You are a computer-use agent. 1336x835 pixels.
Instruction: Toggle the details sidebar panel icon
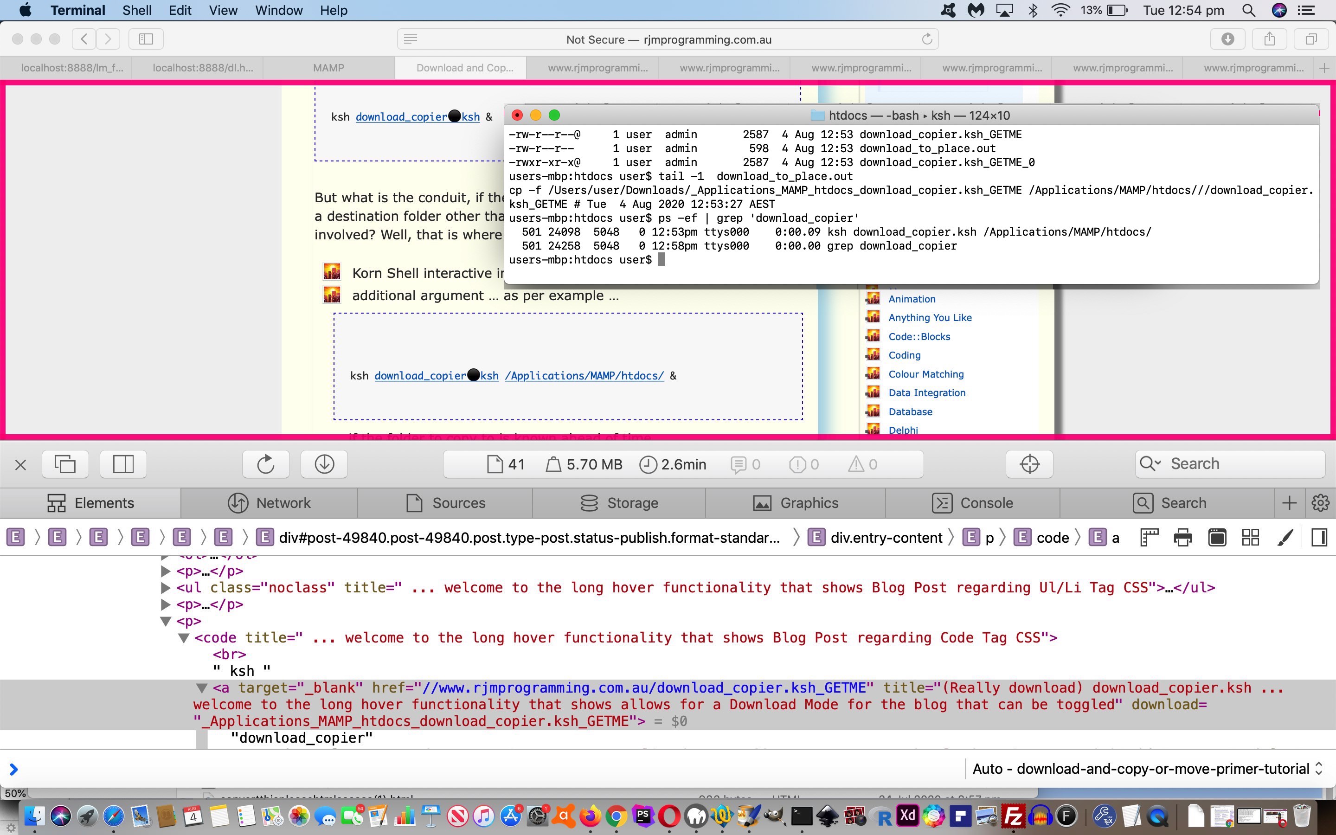click(x=1319, y=537)
